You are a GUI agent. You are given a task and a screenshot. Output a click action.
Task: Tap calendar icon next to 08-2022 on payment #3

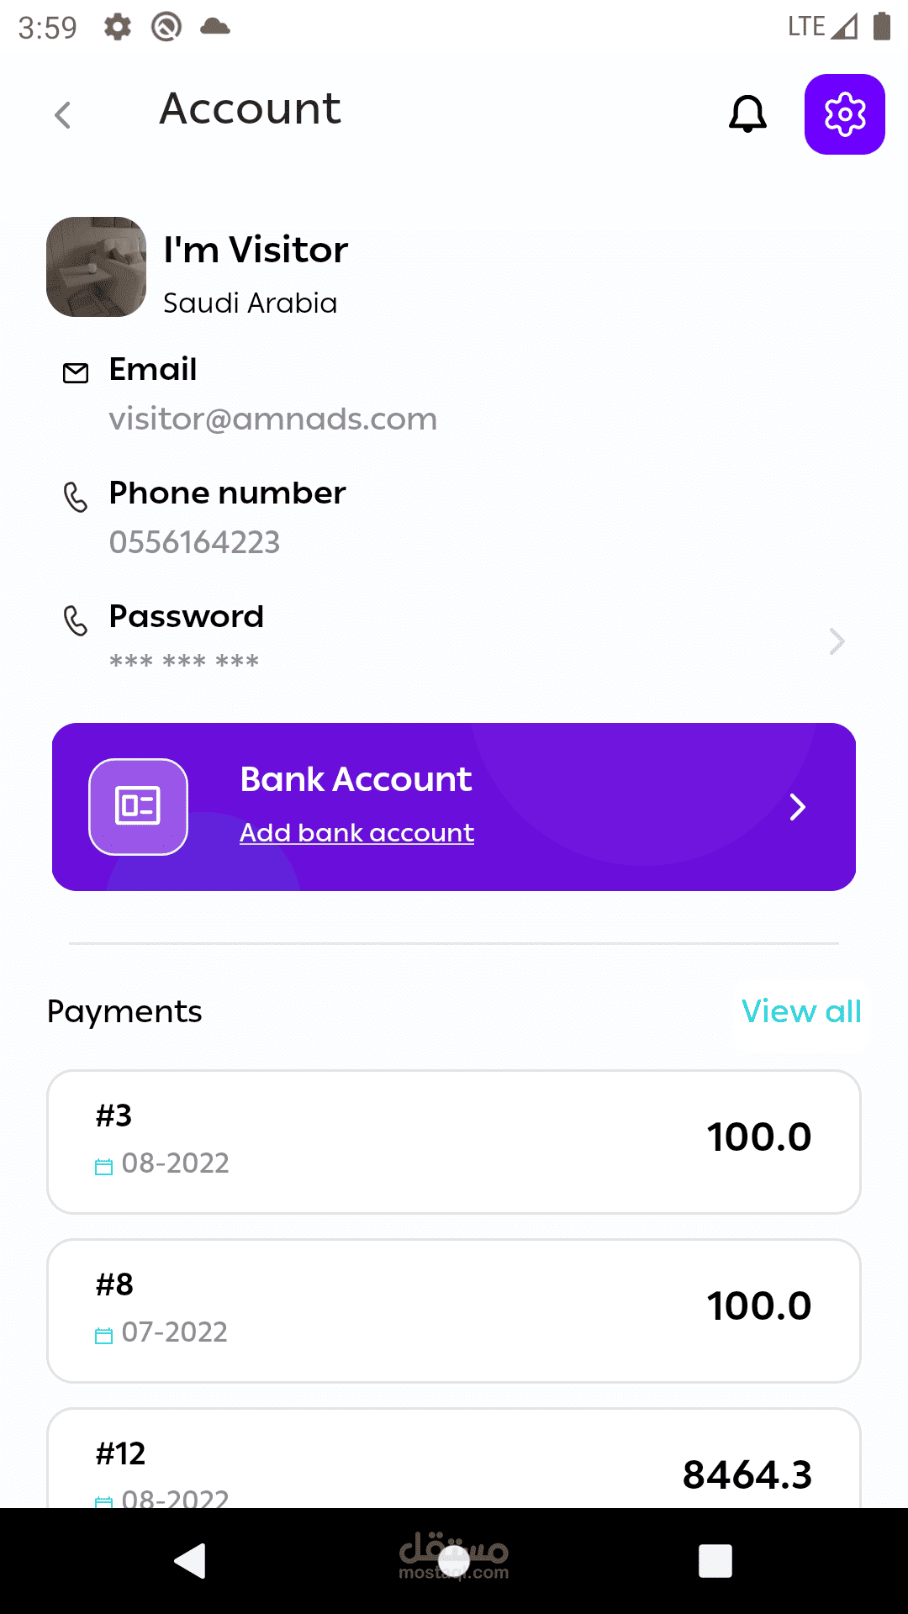pyautogui.click(x=103, y=1167)
